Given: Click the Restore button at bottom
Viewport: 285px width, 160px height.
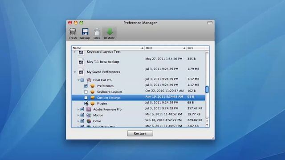Looking at the screenshot, I should click(140, 133).
